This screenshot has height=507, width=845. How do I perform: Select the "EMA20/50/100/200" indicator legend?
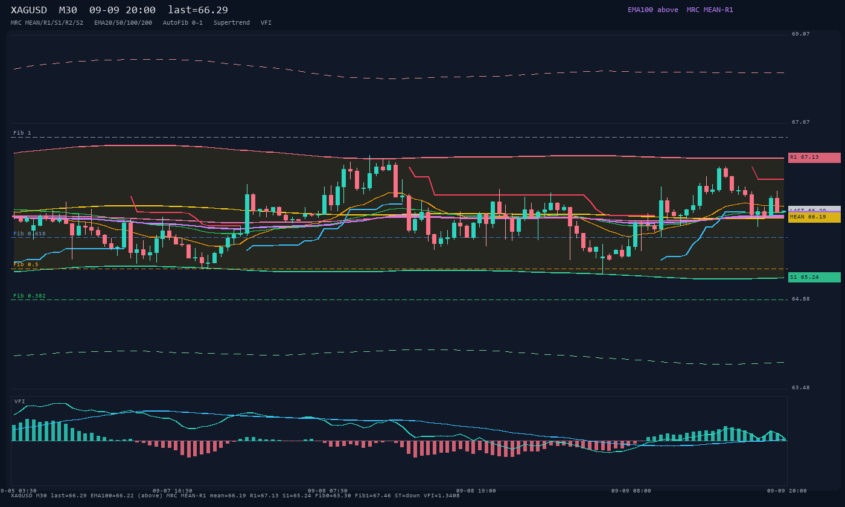(x=123, y=23)
